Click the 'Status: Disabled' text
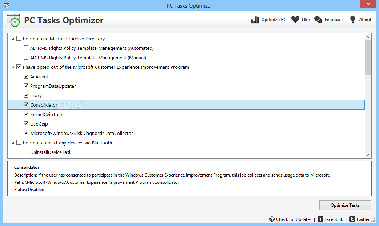 pos(29,190)
